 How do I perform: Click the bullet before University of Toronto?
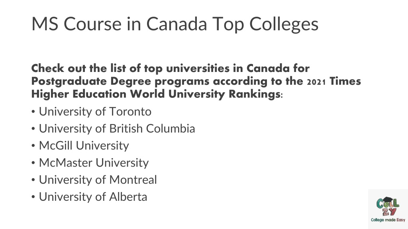[x=33, y=112]
